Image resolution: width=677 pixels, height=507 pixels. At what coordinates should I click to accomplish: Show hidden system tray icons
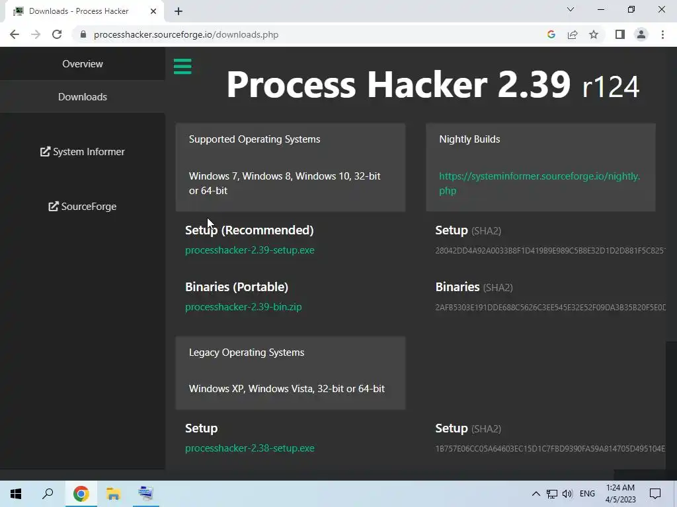click(x=536, y=494)
